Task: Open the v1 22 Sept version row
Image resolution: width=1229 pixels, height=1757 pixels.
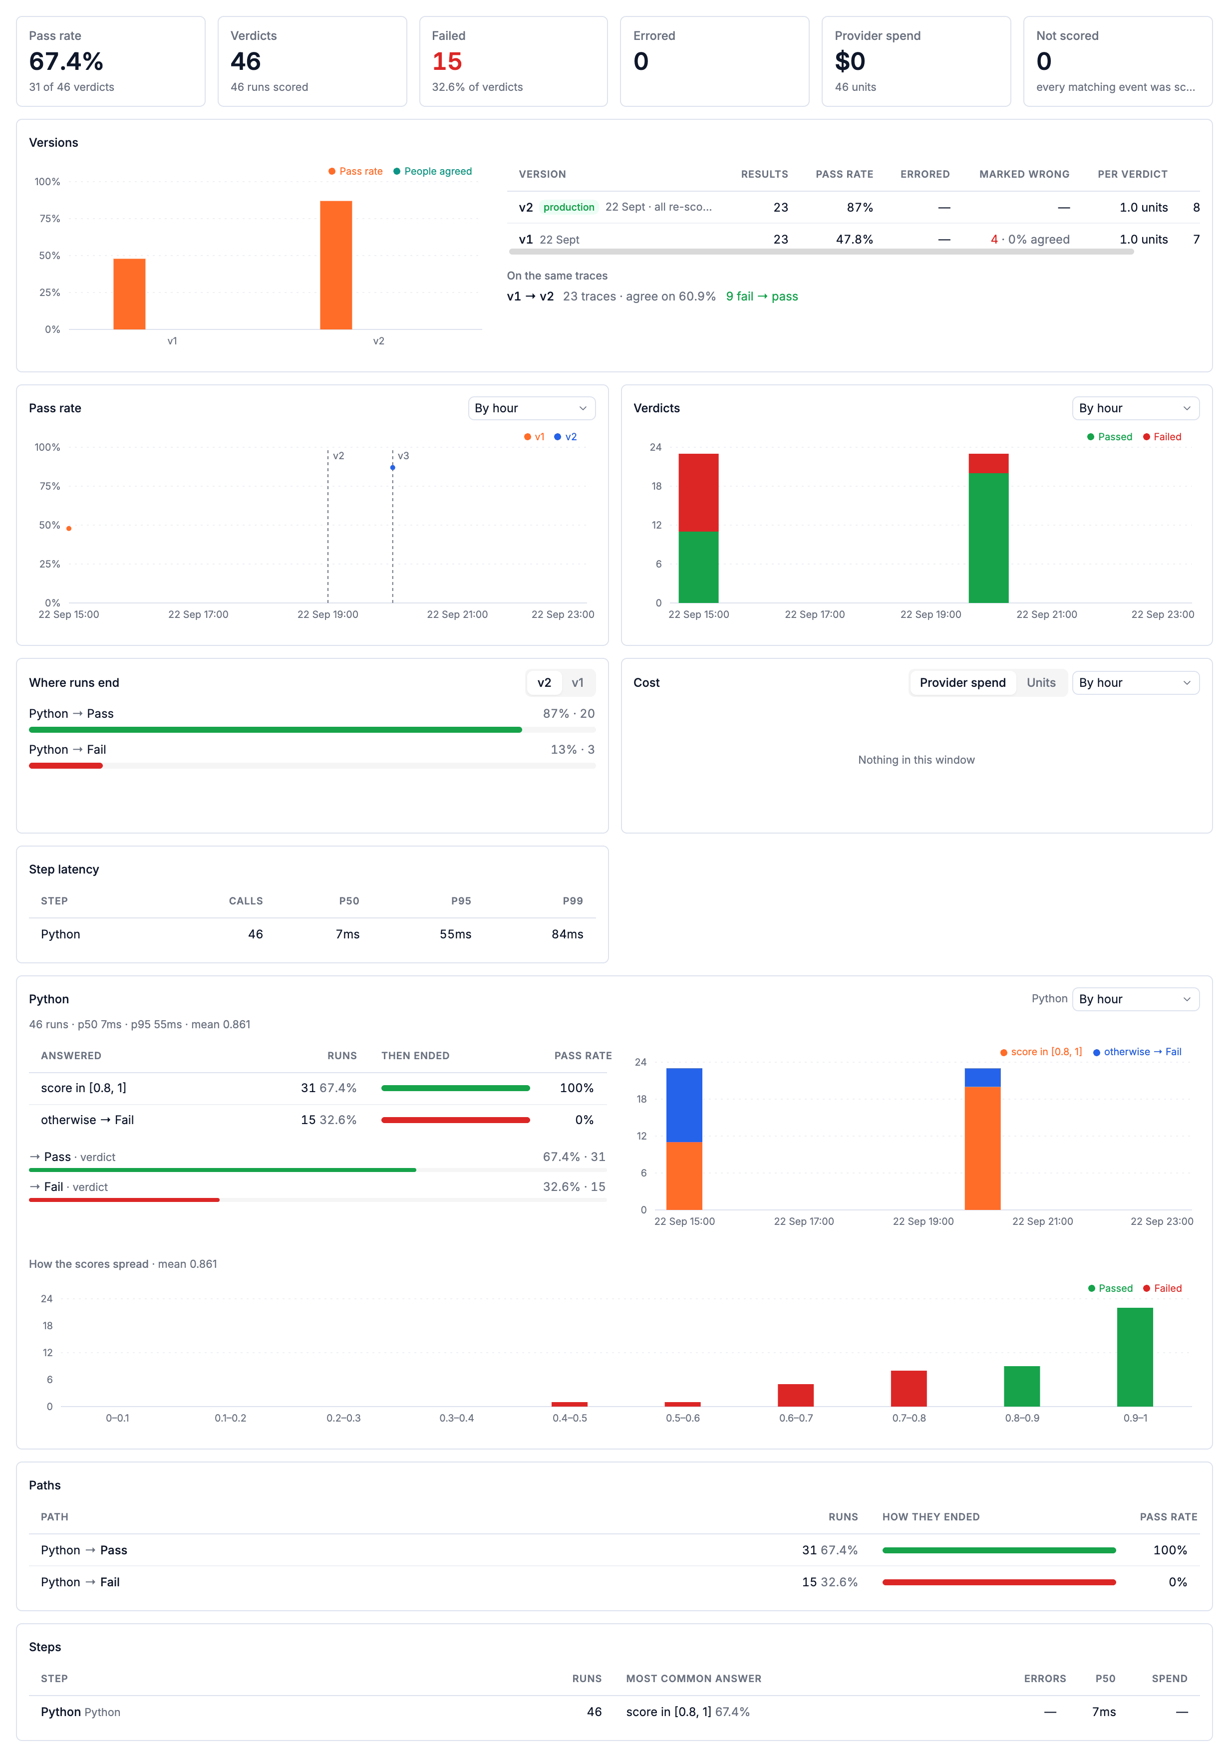Action: point(853,240)
